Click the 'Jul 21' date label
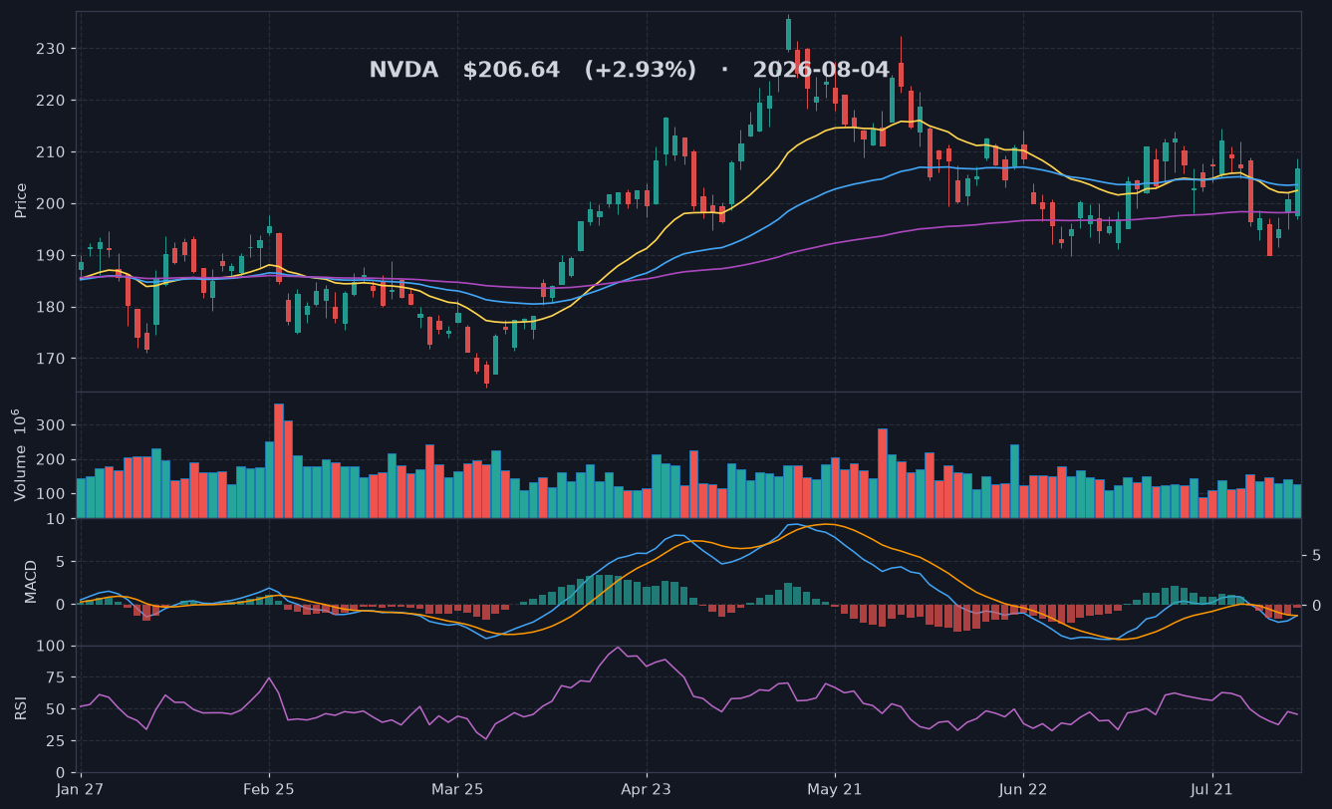 click(1212, 790)
